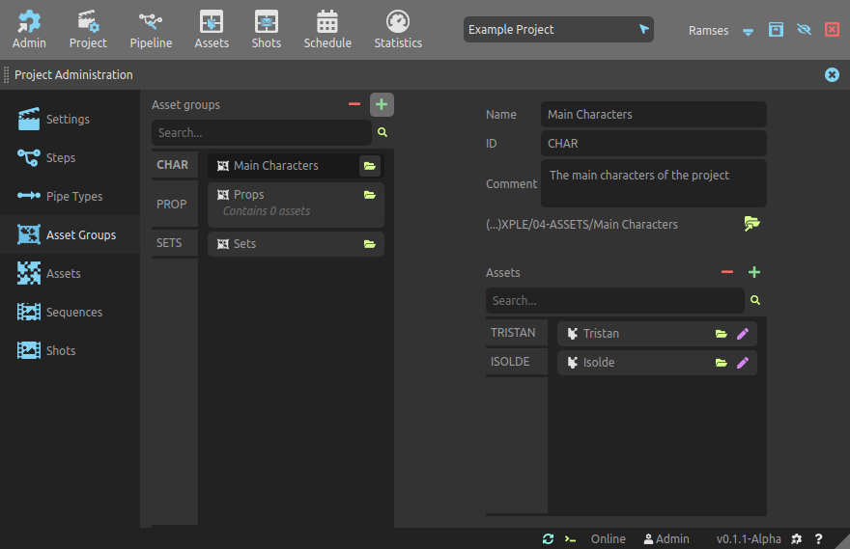Add a new asset with the green plus

(754, 273)
